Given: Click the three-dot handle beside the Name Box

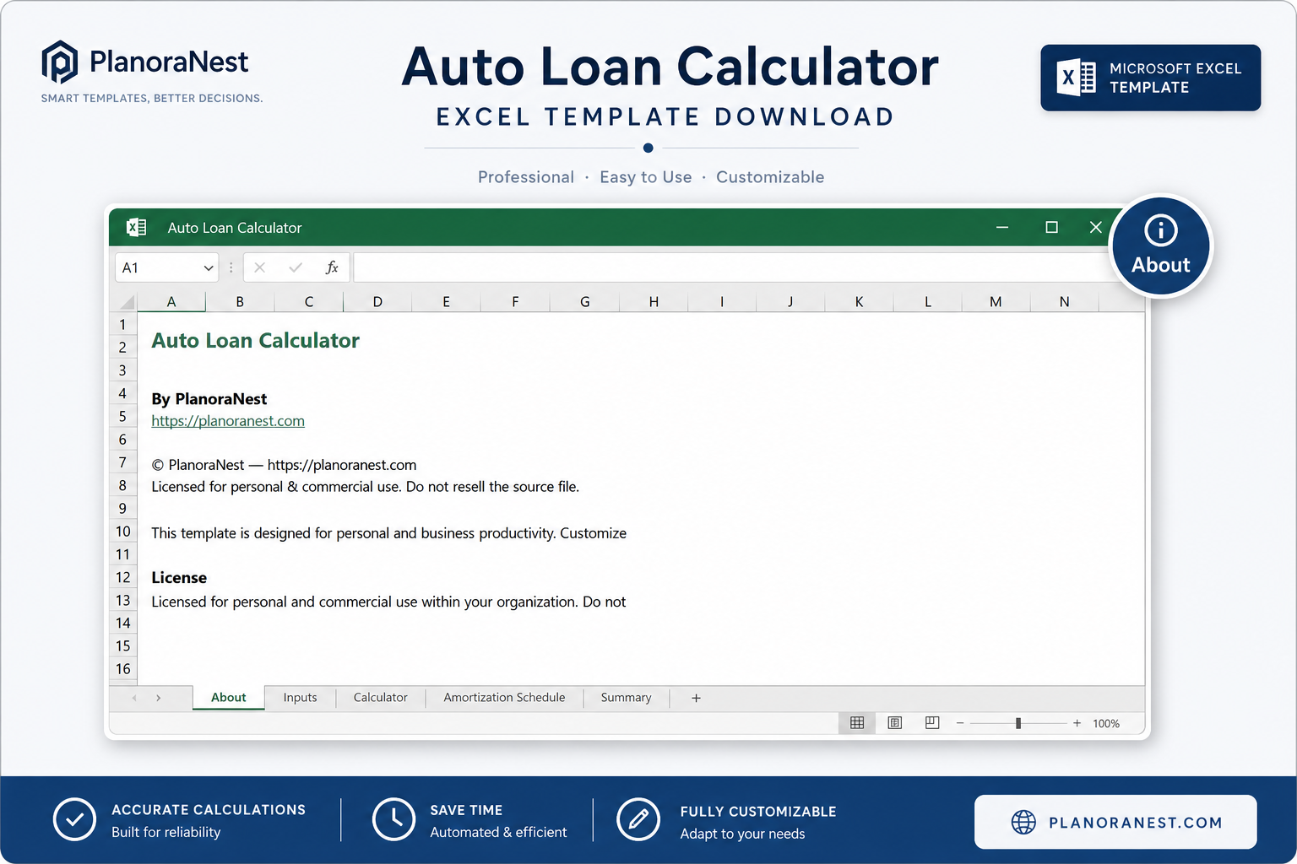Looking at the screenshot, I should (231, 267).
